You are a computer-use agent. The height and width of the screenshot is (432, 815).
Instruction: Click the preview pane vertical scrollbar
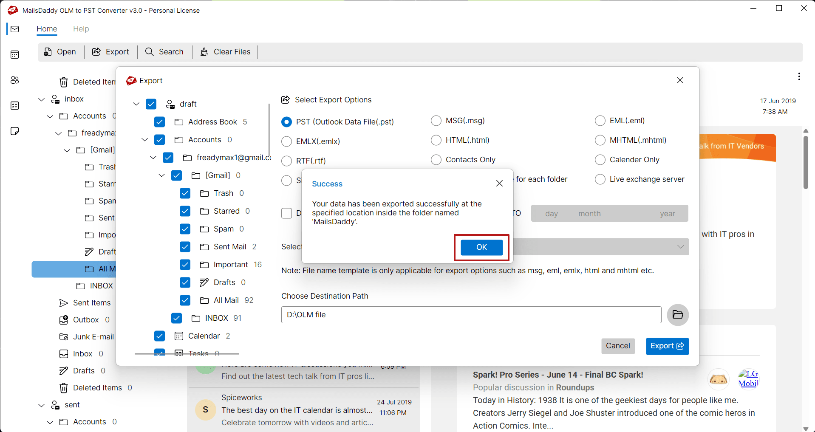click(806, 161)
